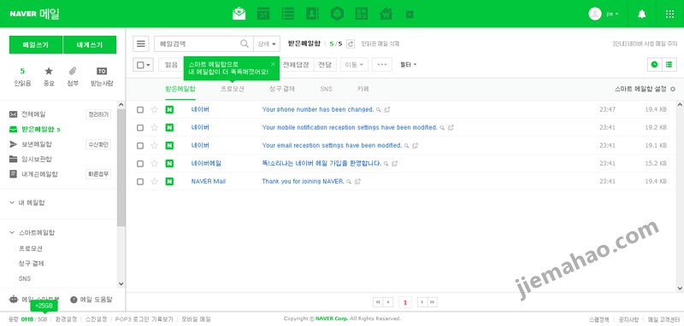Click the 빠른첨부 button next to 내게쓴메일함
684x326 pixels.
coord(98,174)
